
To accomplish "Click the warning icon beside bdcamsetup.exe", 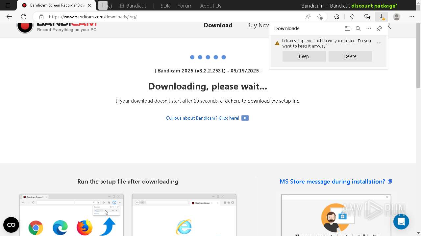I will click(277, 43).
